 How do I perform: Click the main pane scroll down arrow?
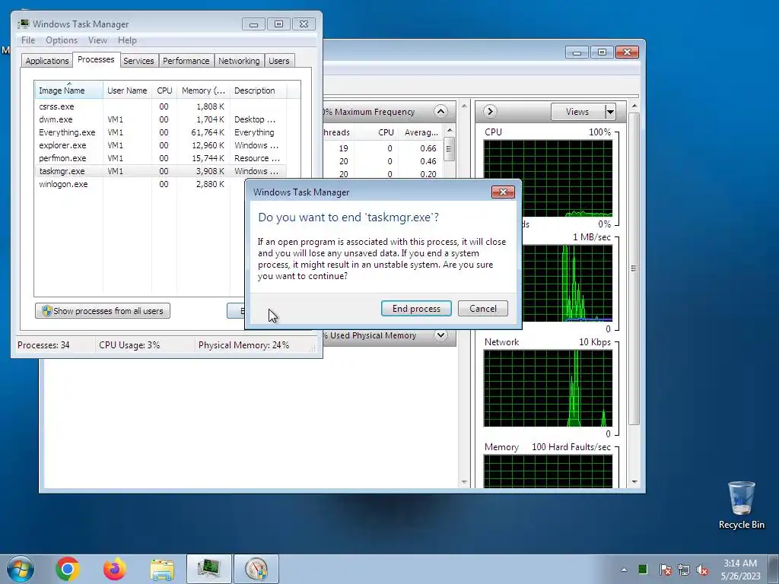[464, 481]
